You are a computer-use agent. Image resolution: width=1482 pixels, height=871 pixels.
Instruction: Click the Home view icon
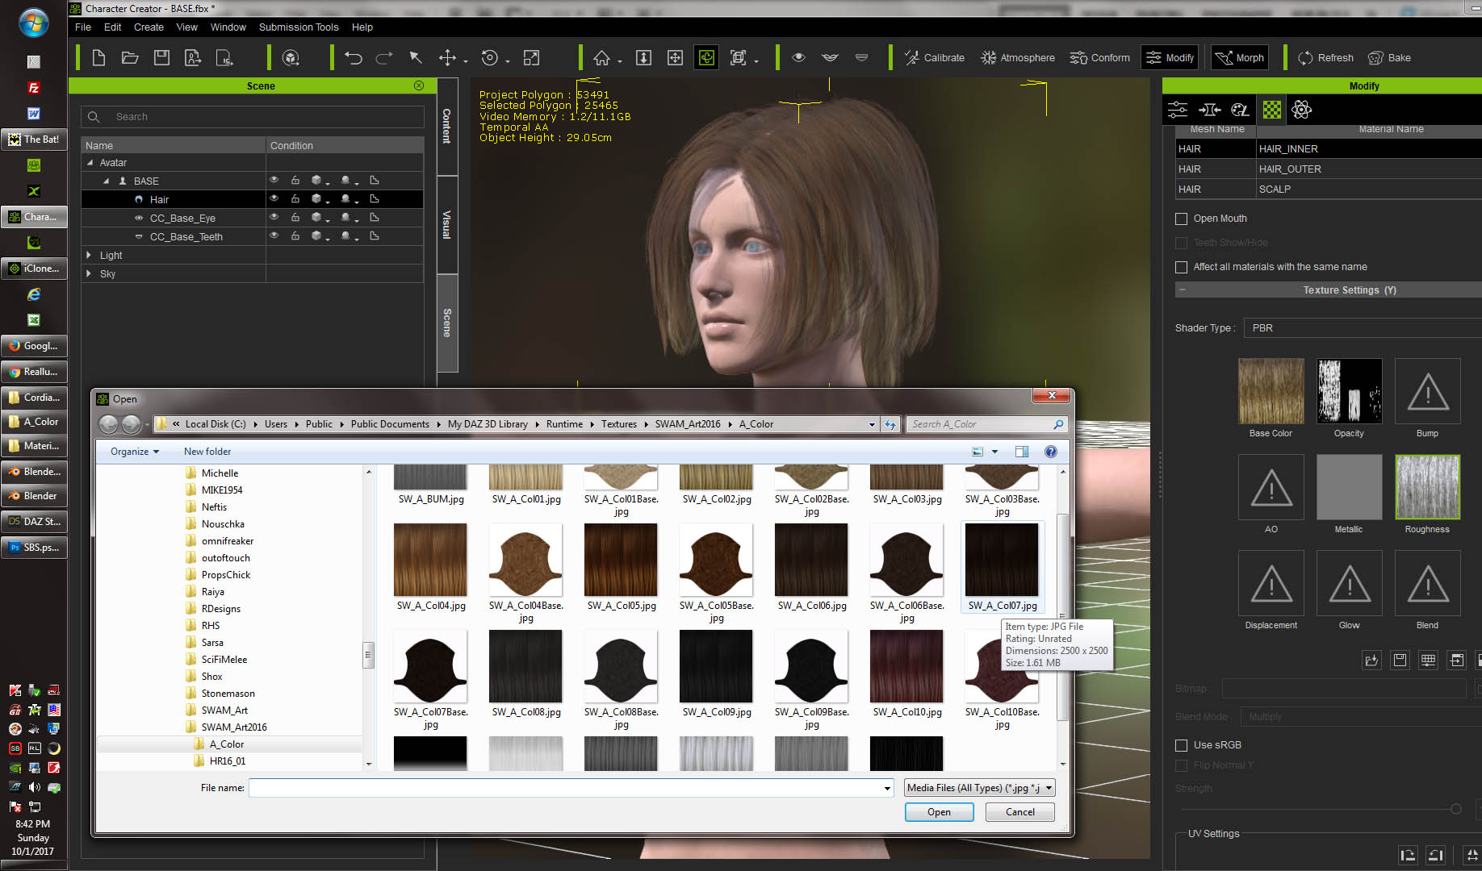[602, 58]
